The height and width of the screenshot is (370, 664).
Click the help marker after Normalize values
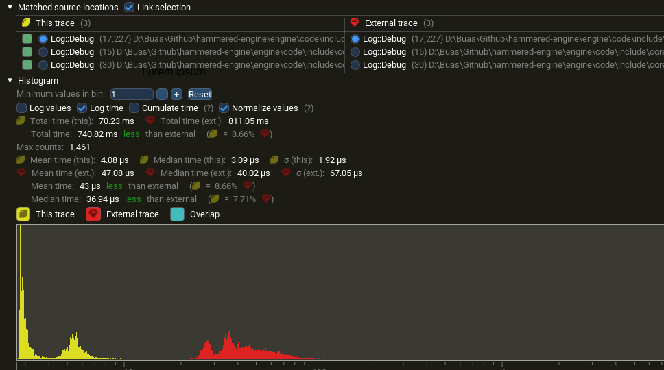point(309,108)
